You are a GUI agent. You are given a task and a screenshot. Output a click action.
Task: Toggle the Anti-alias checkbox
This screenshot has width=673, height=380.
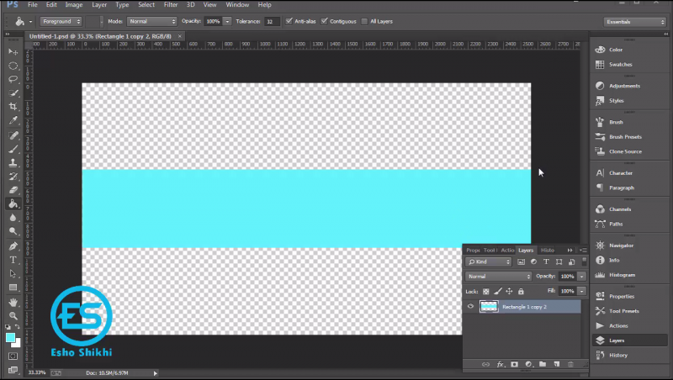pyautogui.click(x=289, y=21)
